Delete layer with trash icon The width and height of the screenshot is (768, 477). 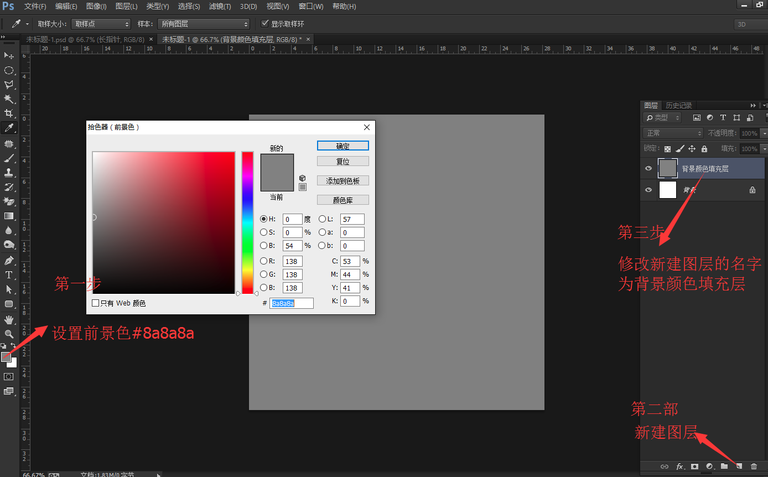click(x=754, y=466)
